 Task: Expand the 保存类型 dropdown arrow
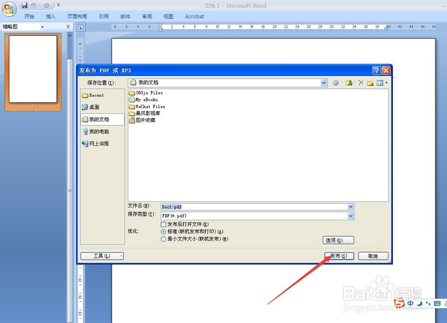(x=350, y=216)
